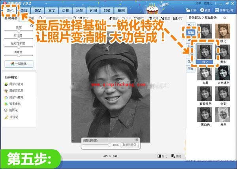Viewport: 237px width, 169px height.
Task: Click 取消该特效 cancel effect button
Action: point(130,145)
